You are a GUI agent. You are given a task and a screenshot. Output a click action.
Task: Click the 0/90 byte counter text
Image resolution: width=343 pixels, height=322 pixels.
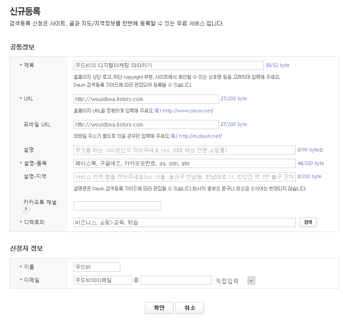point(310,150)
